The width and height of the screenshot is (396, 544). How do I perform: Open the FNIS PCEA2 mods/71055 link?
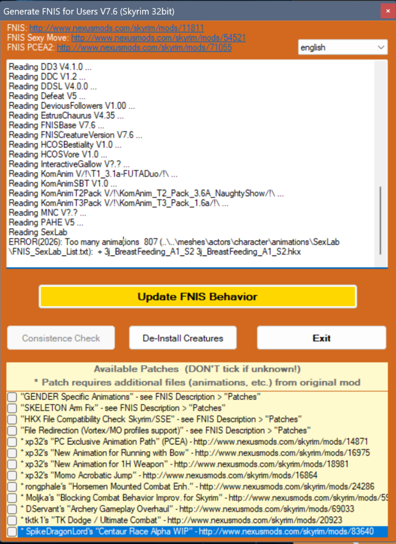pos(145,47)
